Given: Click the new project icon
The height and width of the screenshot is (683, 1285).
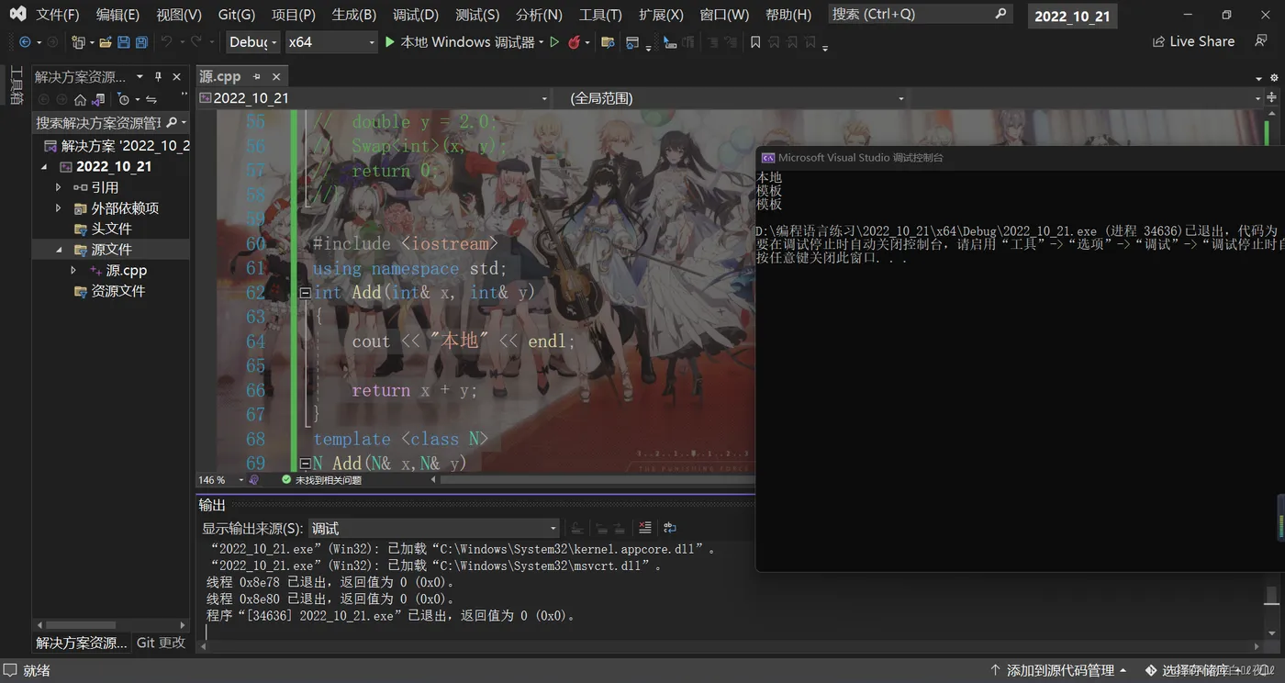Looking at the screenshot, I should click(x=78, y=42).
